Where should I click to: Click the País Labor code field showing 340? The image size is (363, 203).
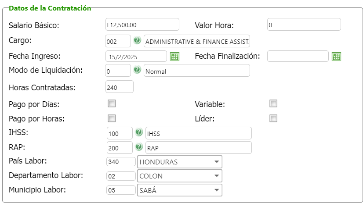[121, 162]
